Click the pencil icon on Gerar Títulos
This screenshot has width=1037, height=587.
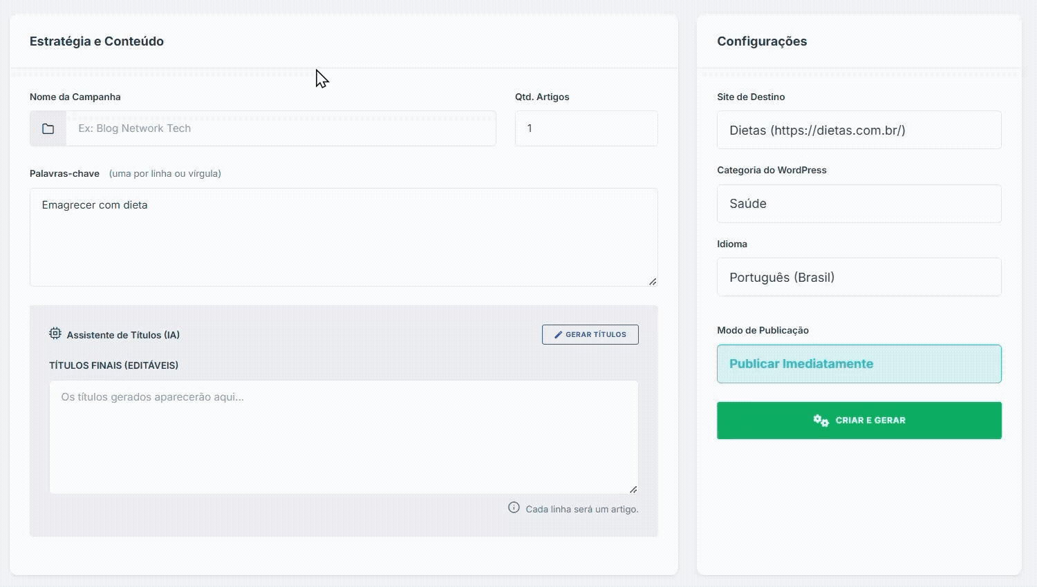(x=558, y=335)
